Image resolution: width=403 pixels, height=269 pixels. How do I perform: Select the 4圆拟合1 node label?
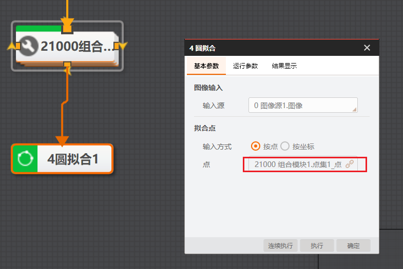click(73, 159)
